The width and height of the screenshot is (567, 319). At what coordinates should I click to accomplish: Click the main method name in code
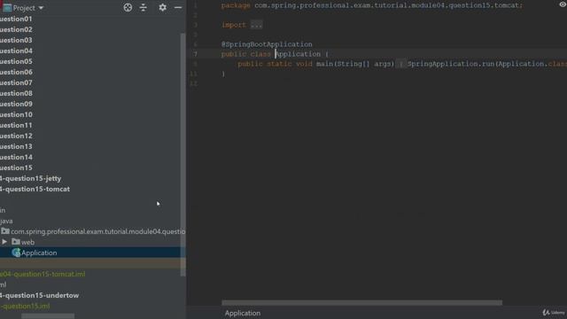pyautogui.click(x=324, y=64)
